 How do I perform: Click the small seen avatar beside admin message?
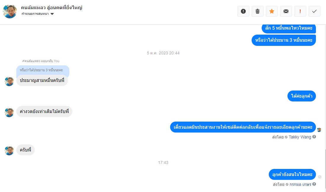pyautogui.click(x=319, y=130)
